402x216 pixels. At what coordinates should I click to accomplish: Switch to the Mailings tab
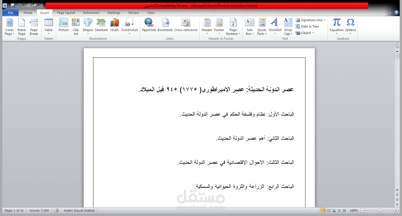(114, 13)
